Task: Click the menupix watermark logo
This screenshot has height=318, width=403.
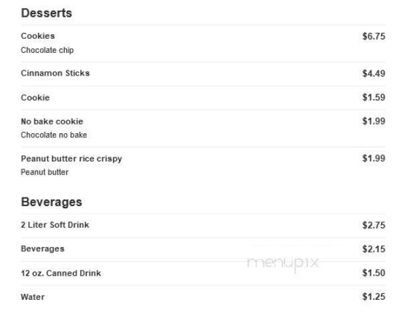Action: pyautogui.click(x=283, y=264)
